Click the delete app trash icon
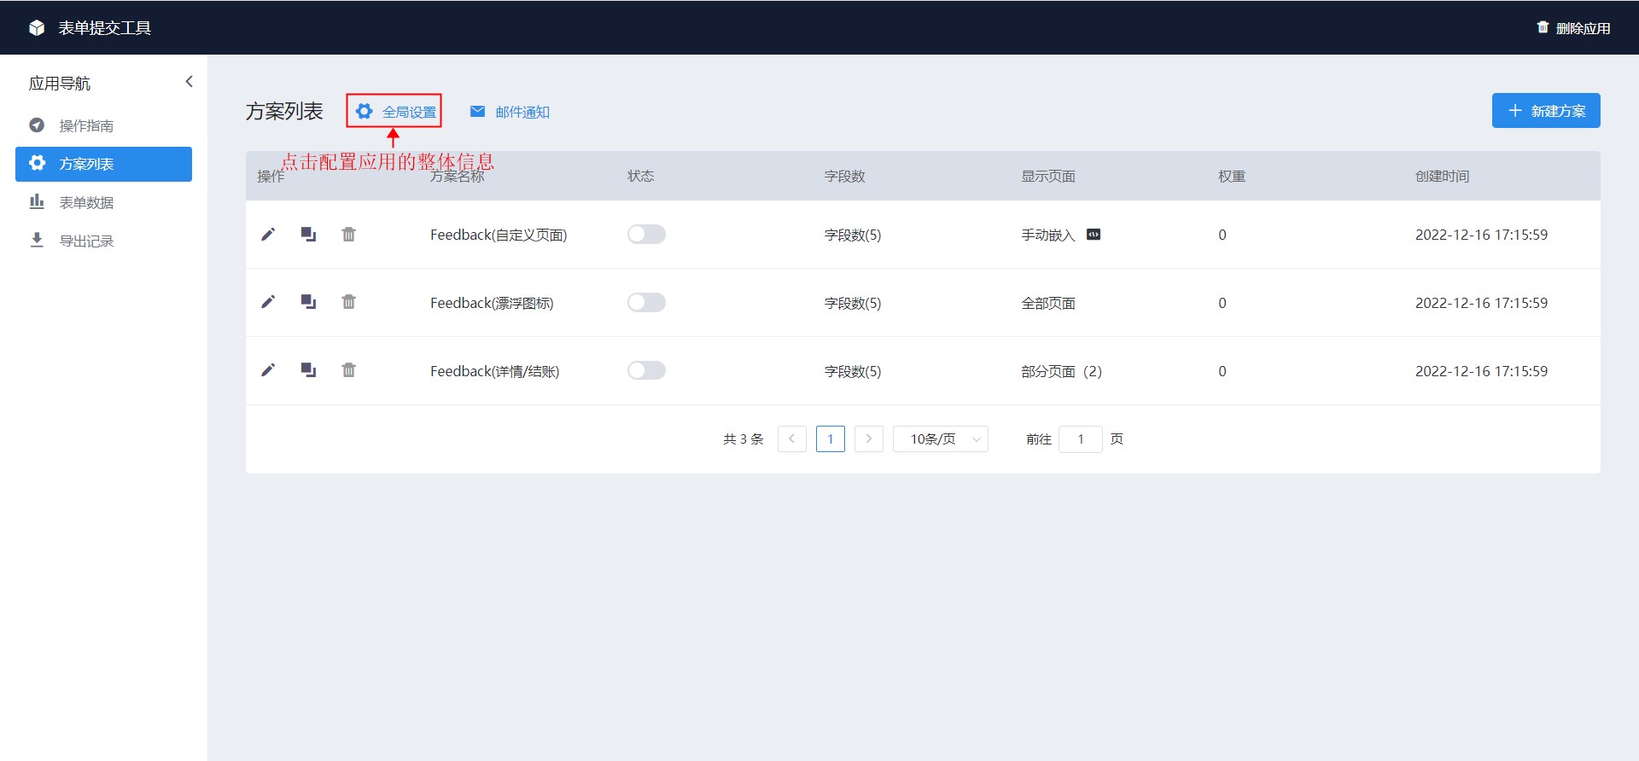This screenshot has height=761, width=1639. (1543, 27)
